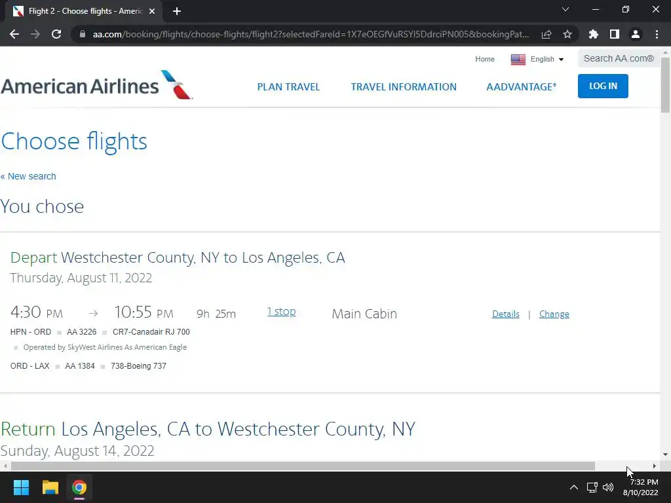The image size is (671, 503).
Task: Open the volume tray icon
Action: (x=607, y=487)
